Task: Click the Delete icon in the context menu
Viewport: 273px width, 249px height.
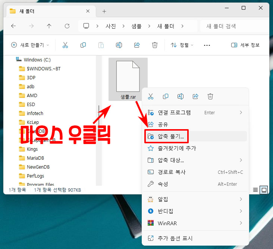Action: 210,96
